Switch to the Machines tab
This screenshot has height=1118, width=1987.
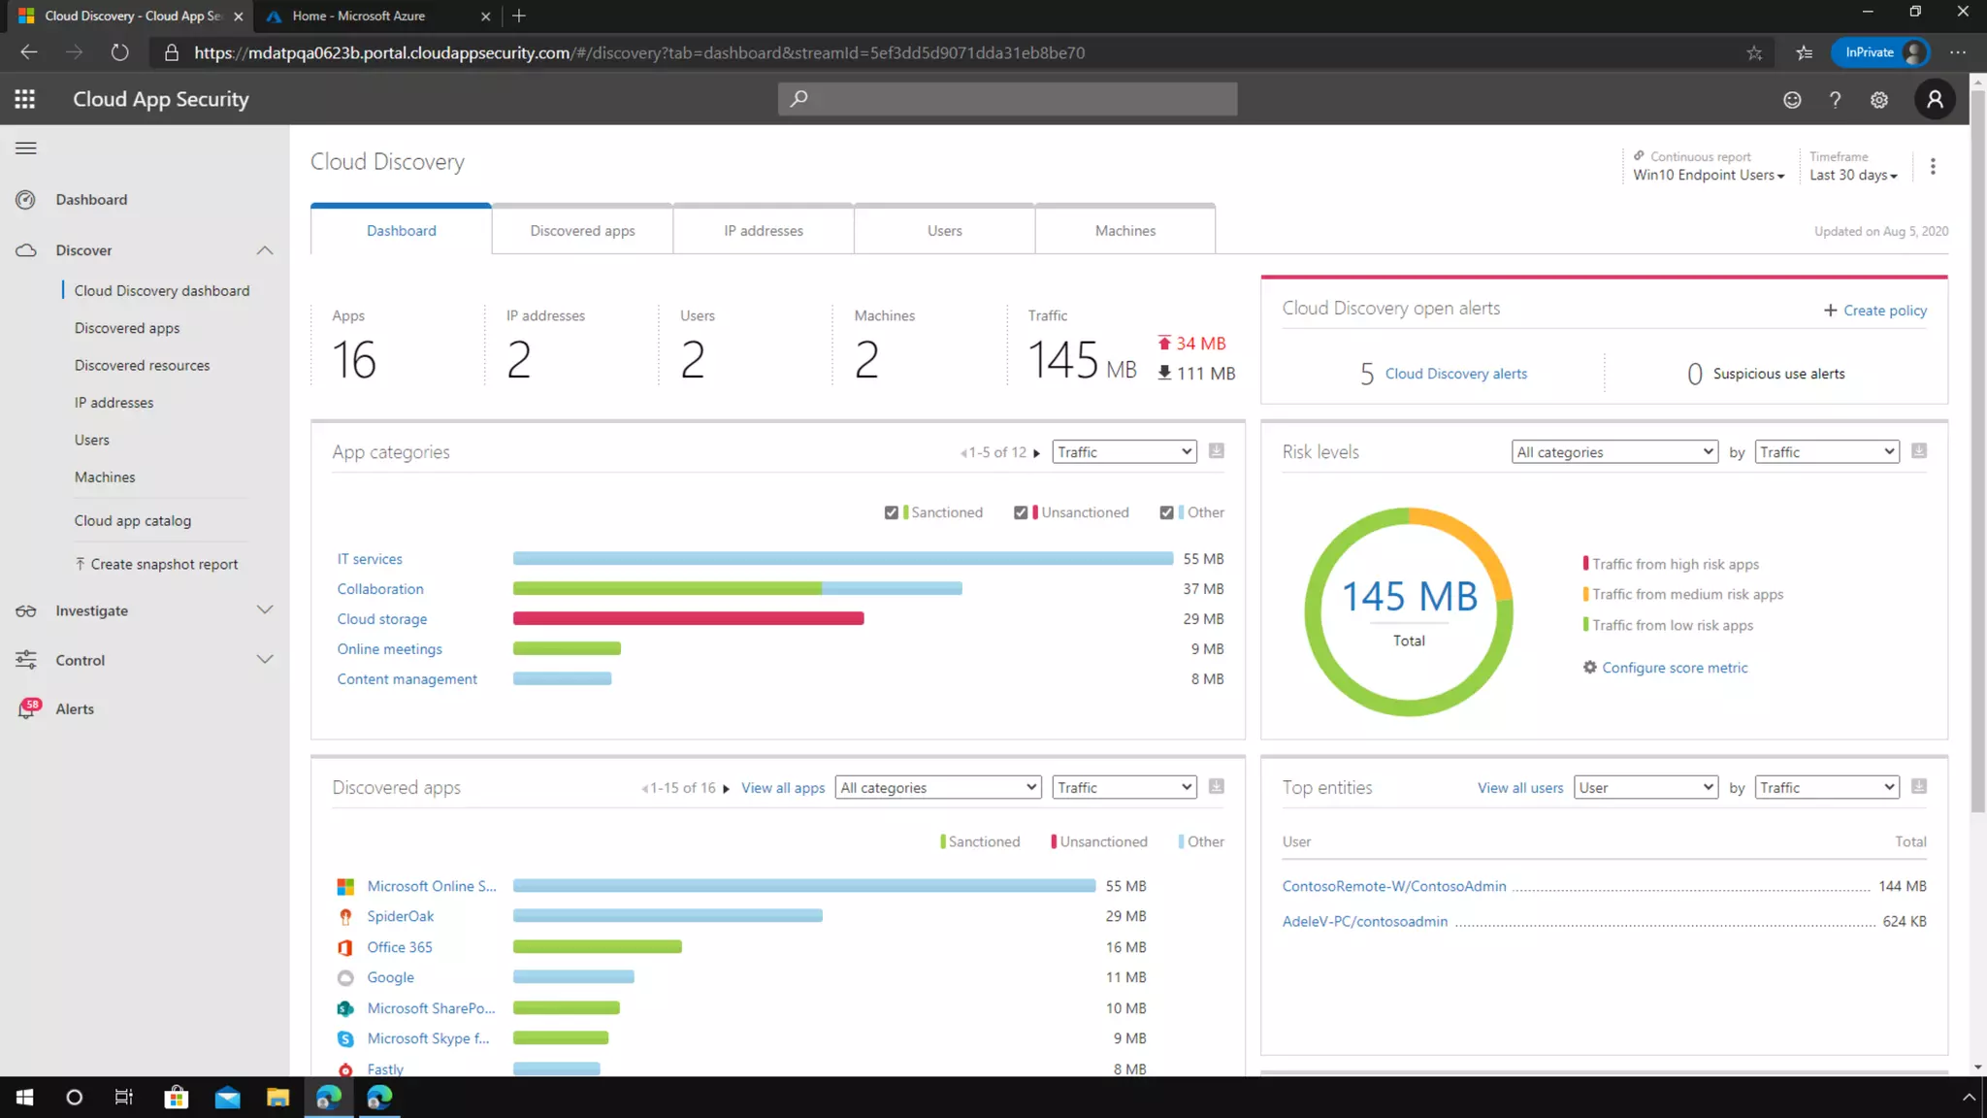1124,231
